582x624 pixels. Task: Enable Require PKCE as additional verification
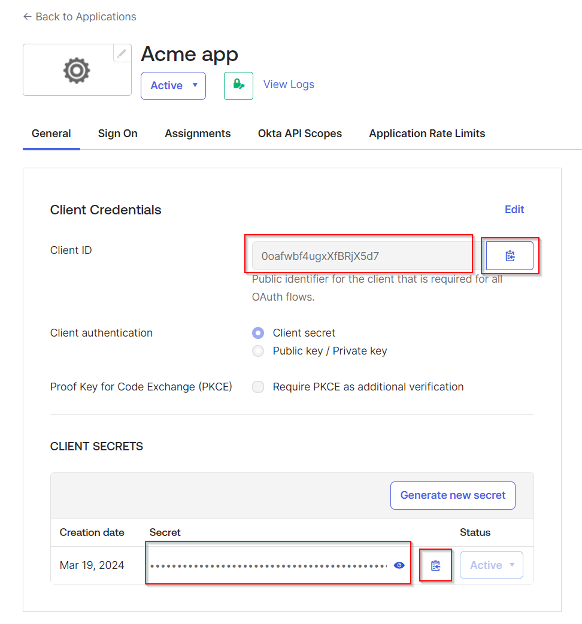258,387
